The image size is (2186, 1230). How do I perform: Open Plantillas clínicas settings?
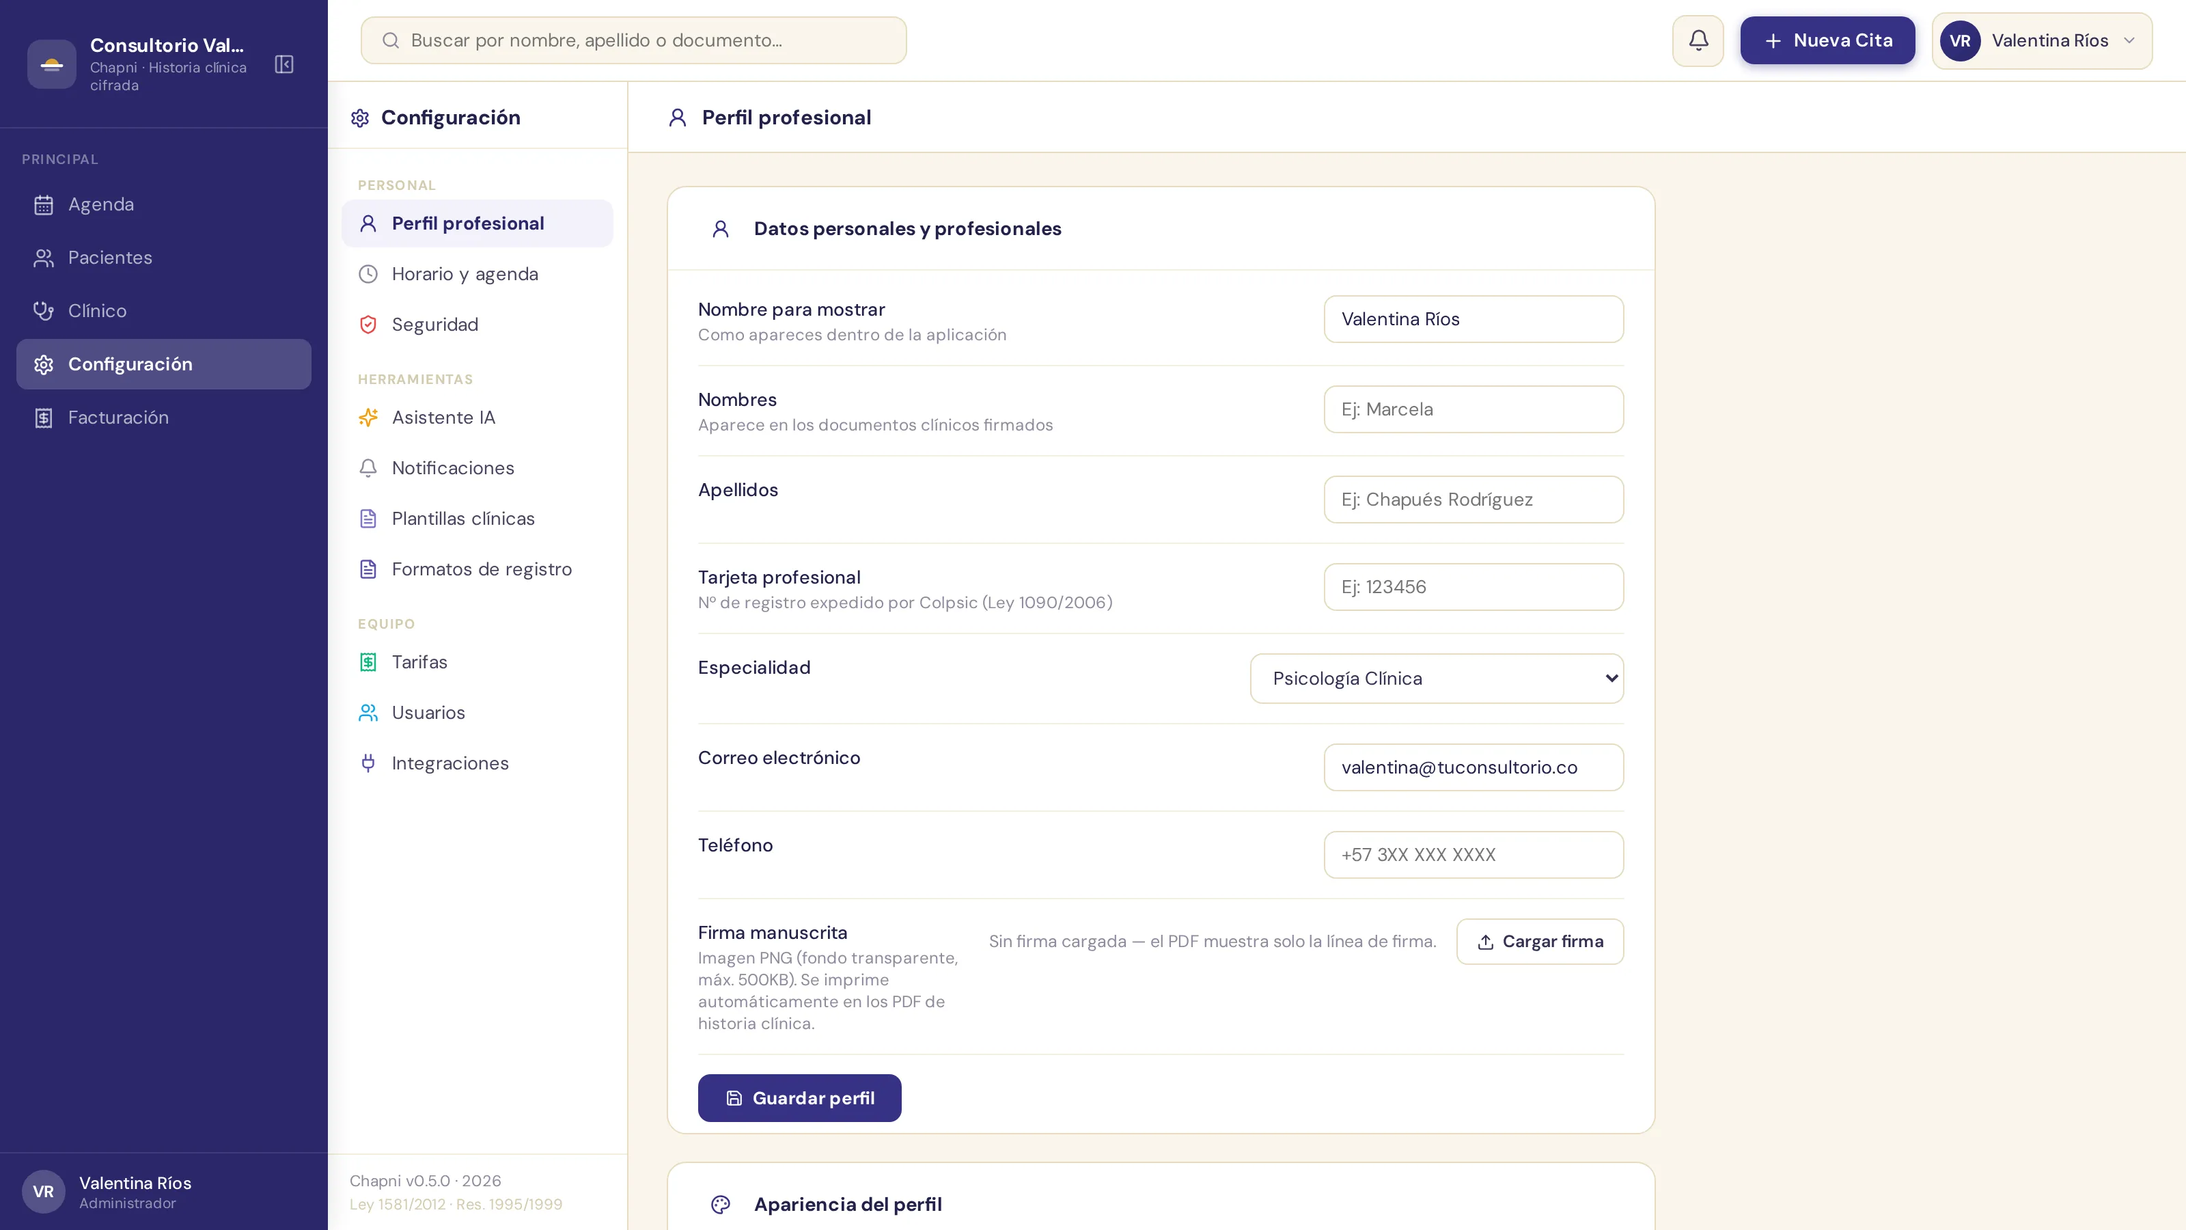tap(477, 519)
